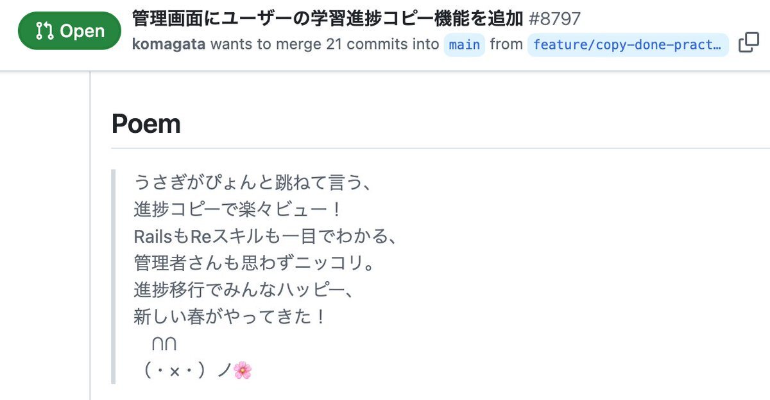Image resolution: width=770 pixels, height=400 pixels.
Task: Click the line 新しい春がやってきた！
Action: coord(231,317)
